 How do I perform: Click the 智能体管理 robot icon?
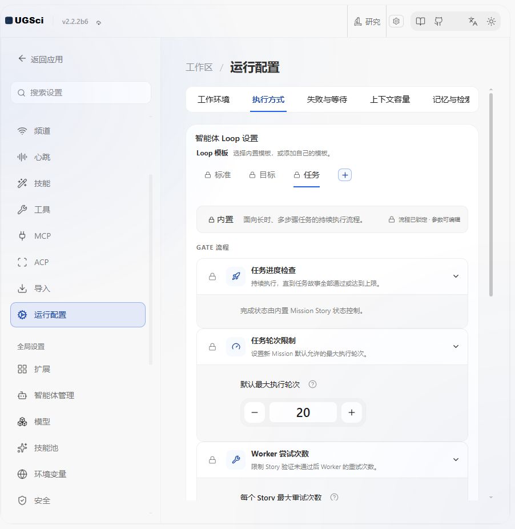click(22, 395)
